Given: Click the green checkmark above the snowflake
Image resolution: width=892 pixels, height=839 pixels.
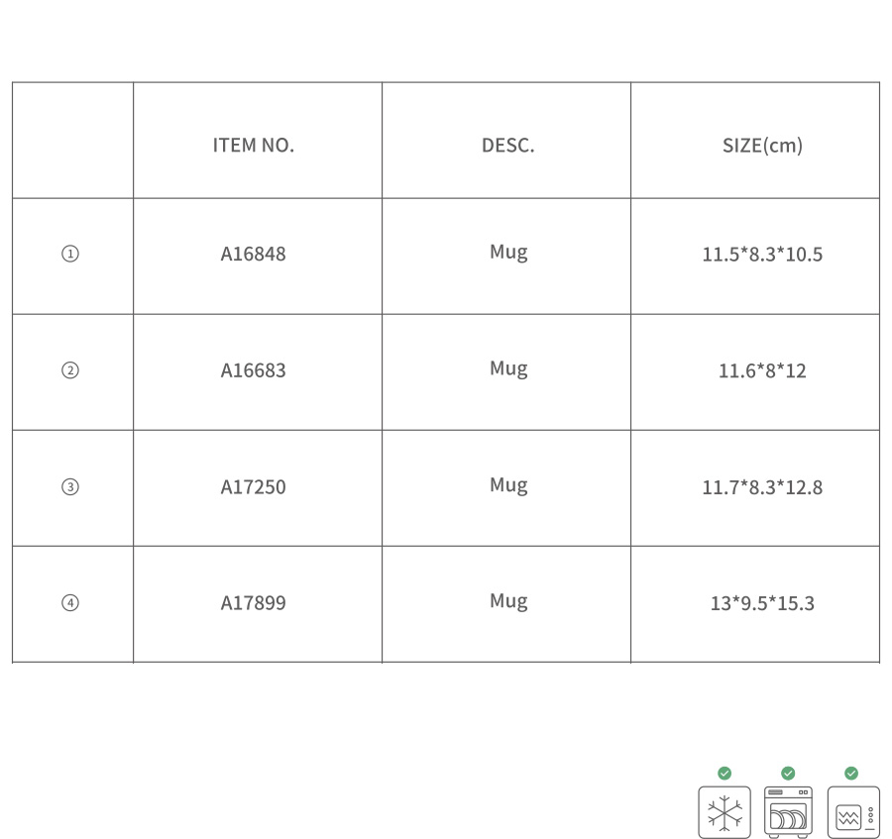Looking at the screenshot, I should click(725, 773).
